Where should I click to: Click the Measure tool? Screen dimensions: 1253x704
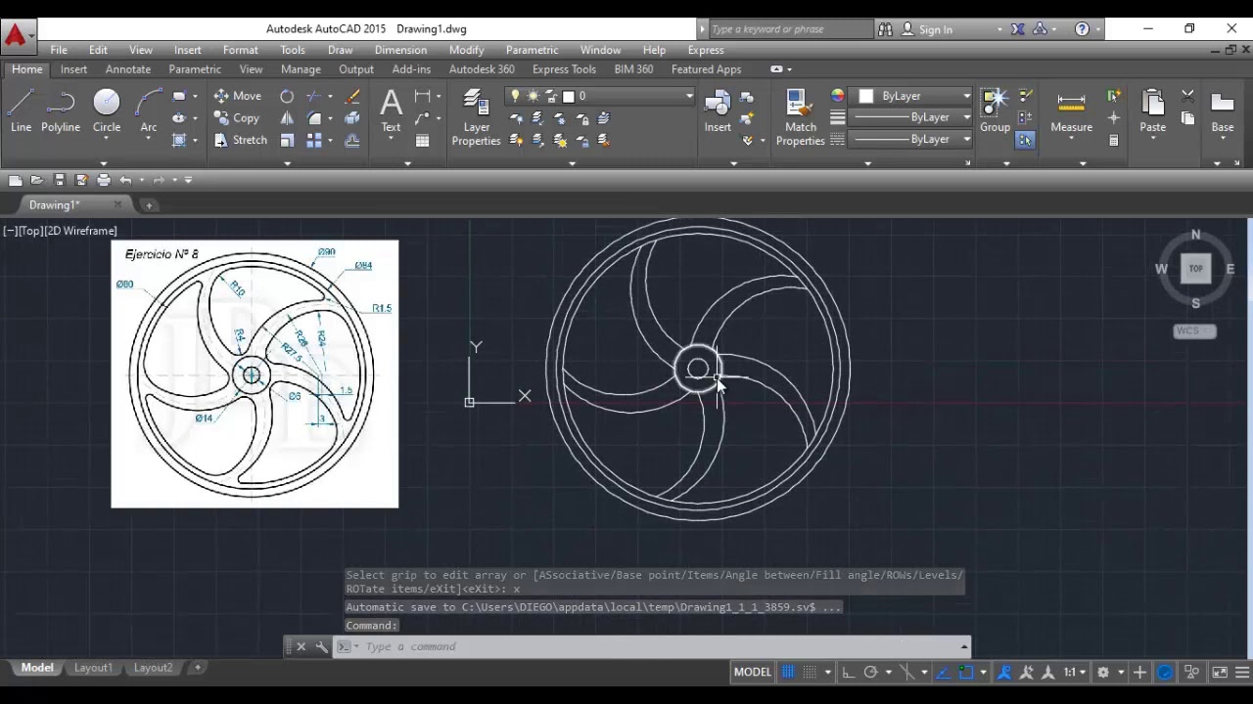click(1071, 110)
